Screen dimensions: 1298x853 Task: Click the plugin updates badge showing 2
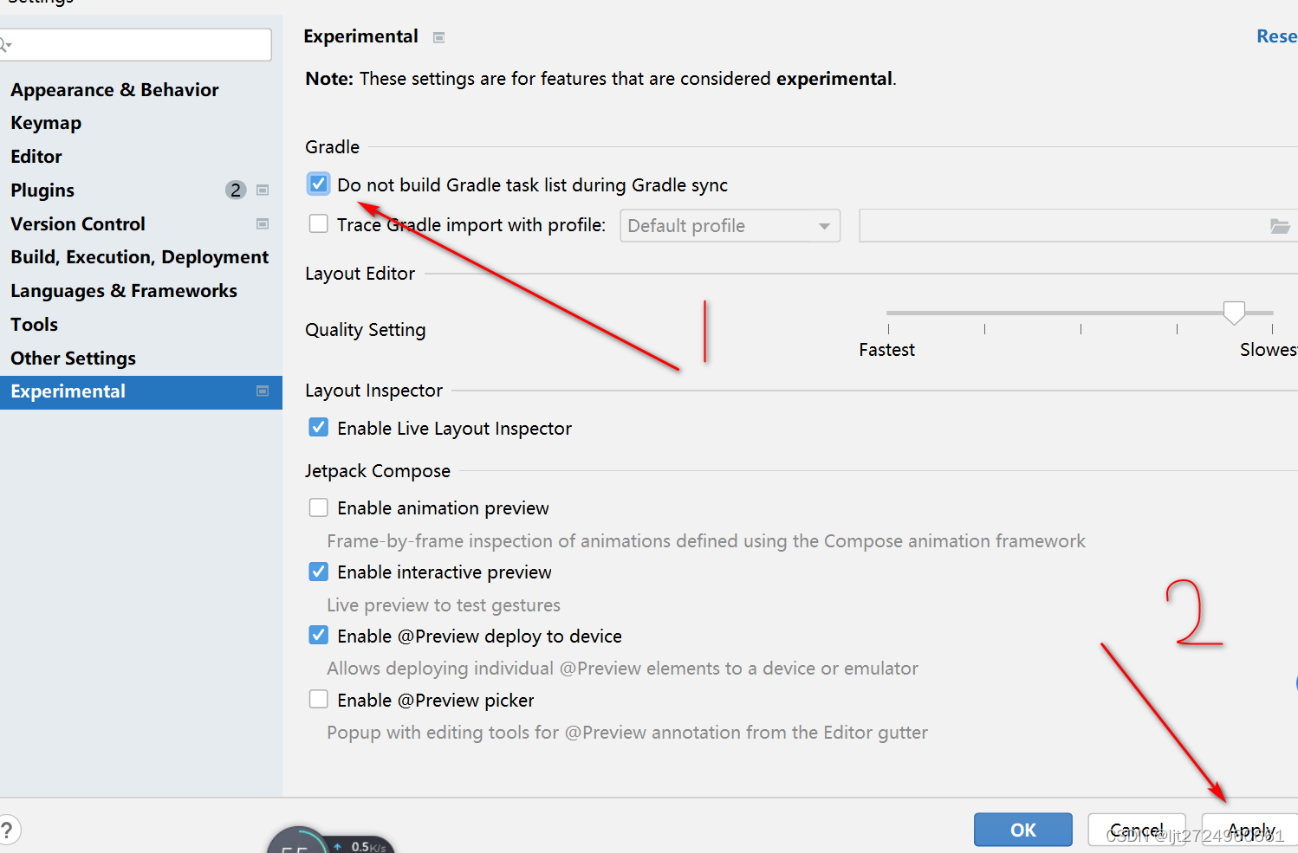coord(235,190)
